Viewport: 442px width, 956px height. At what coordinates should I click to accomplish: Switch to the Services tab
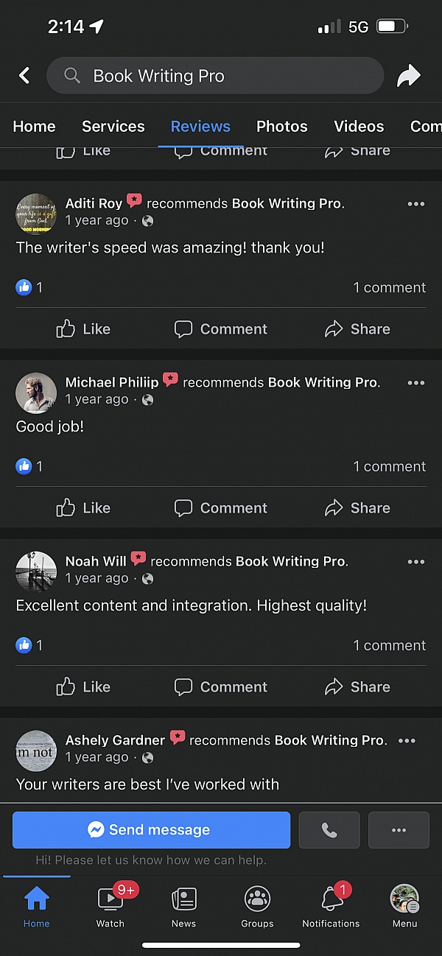coord(113,126)
